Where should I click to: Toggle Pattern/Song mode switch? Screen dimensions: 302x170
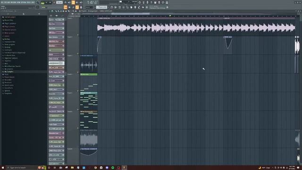pyautogui.click(x=43, y=2)
